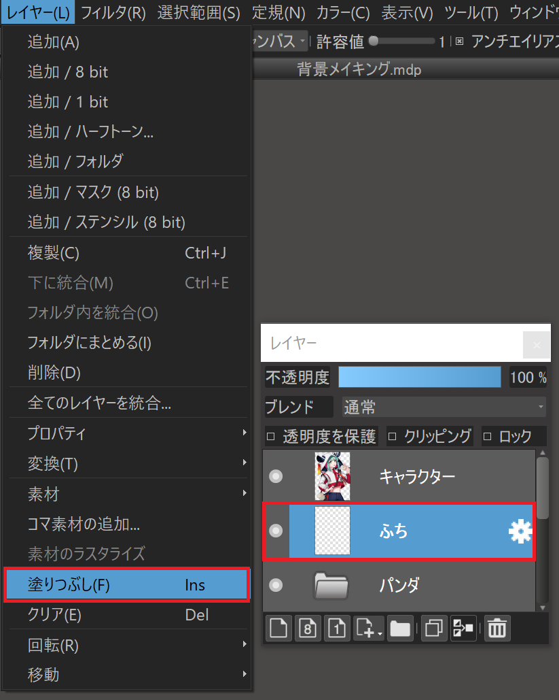Image resolution: width=559 pixels, height=700 pixels.
Task: Click the trash icon to delete layer
Action: click(497, 629)
